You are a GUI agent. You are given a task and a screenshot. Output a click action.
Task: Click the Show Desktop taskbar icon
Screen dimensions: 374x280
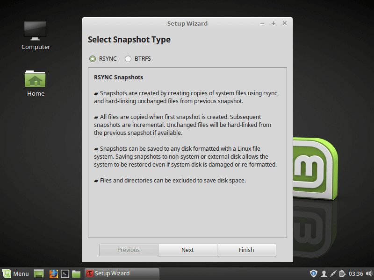(x=39, y=273)
